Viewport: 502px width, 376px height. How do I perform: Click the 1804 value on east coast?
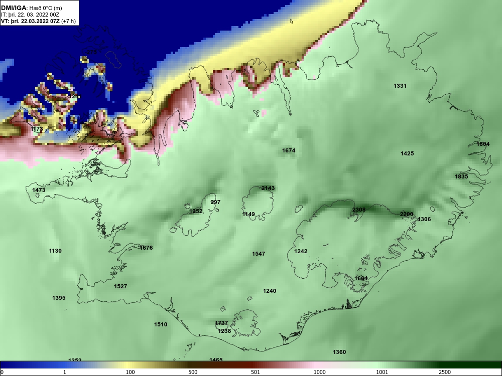(x=483, y=144)
